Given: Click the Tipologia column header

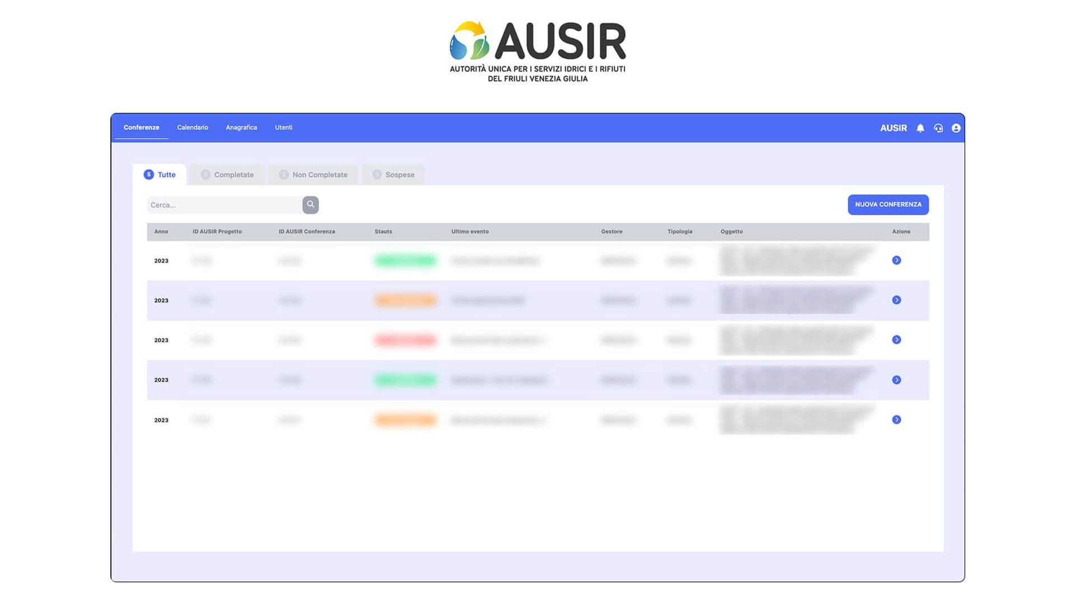Looking at the screenshot, I should click(680, 231).
